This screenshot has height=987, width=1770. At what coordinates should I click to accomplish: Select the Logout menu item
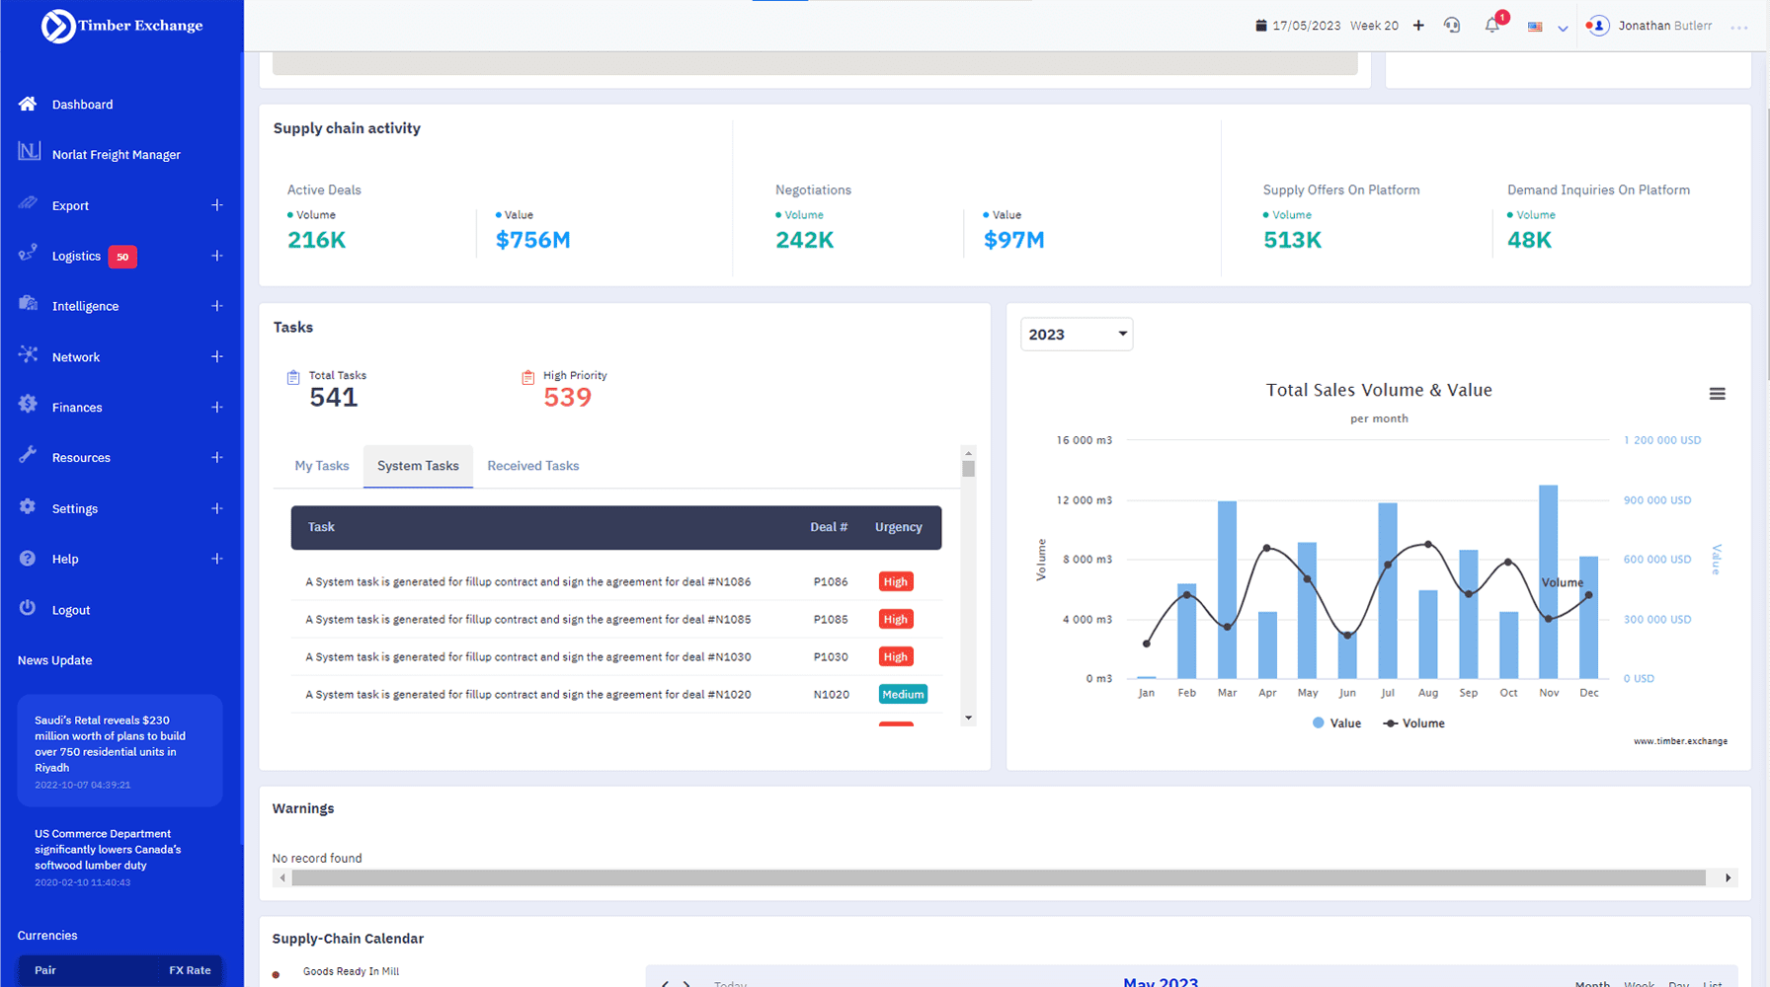(71, 610)
